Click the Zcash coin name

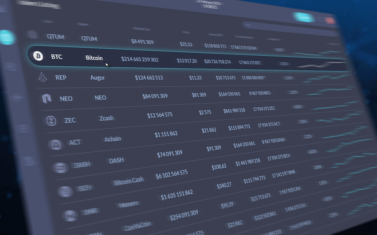[x=106, y=118]
